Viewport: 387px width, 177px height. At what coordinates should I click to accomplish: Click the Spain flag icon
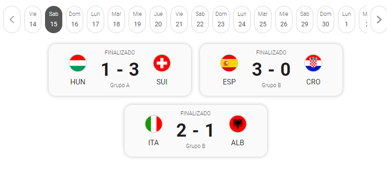[x=229, y=63]
